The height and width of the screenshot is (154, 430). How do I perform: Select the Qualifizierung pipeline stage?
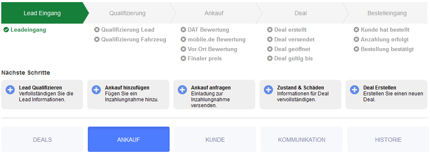[127, 13]
